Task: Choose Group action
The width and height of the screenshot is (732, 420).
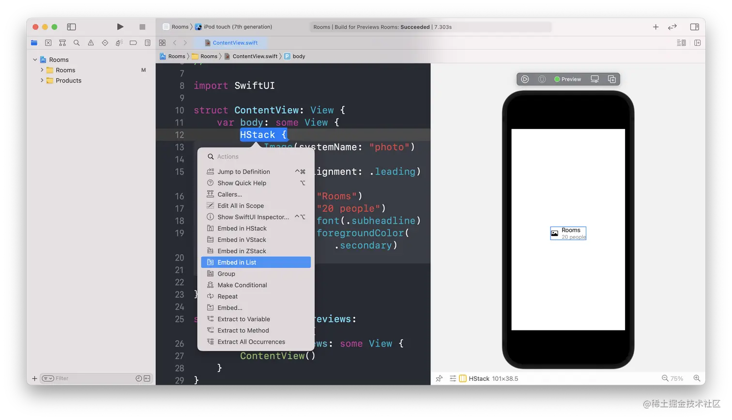Action: [256, 274]
